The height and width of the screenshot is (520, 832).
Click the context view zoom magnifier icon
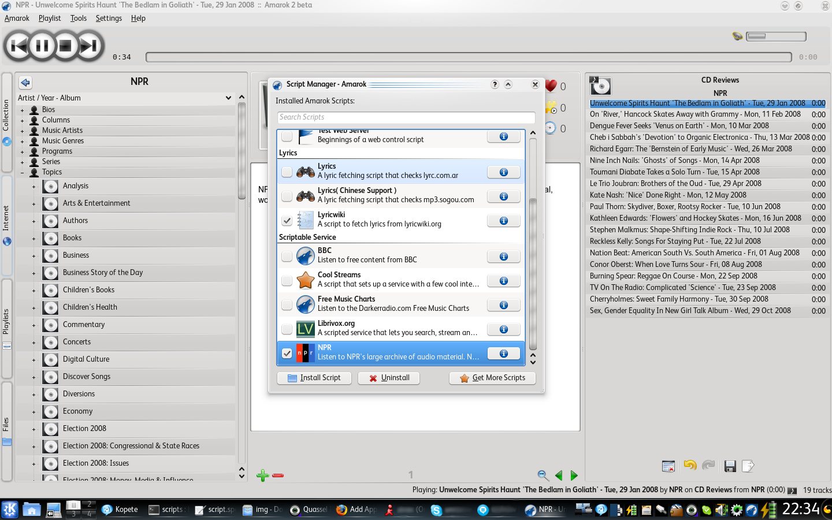(x=543, y=476)
